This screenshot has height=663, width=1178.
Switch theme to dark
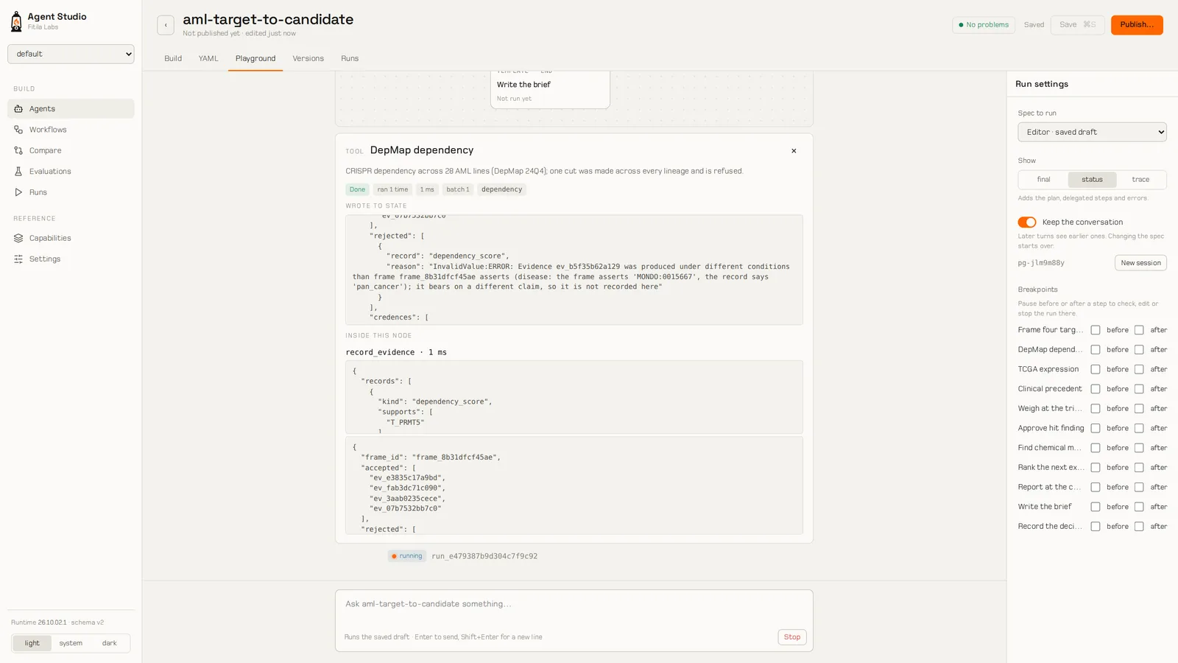[x=110, y=643]
